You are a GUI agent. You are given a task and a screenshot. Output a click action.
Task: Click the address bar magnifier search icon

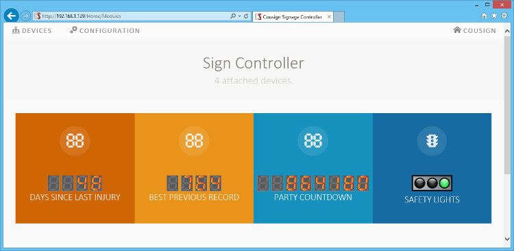coord(233,16)
